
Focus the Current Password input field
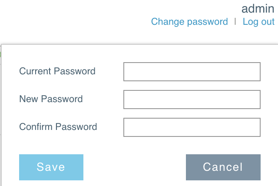[x=192, y=72]
